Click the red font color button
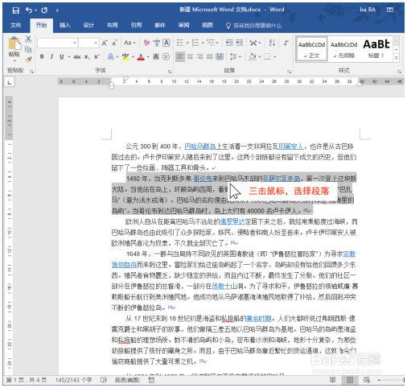Viewport: 407px width, 388px height. 141,57
